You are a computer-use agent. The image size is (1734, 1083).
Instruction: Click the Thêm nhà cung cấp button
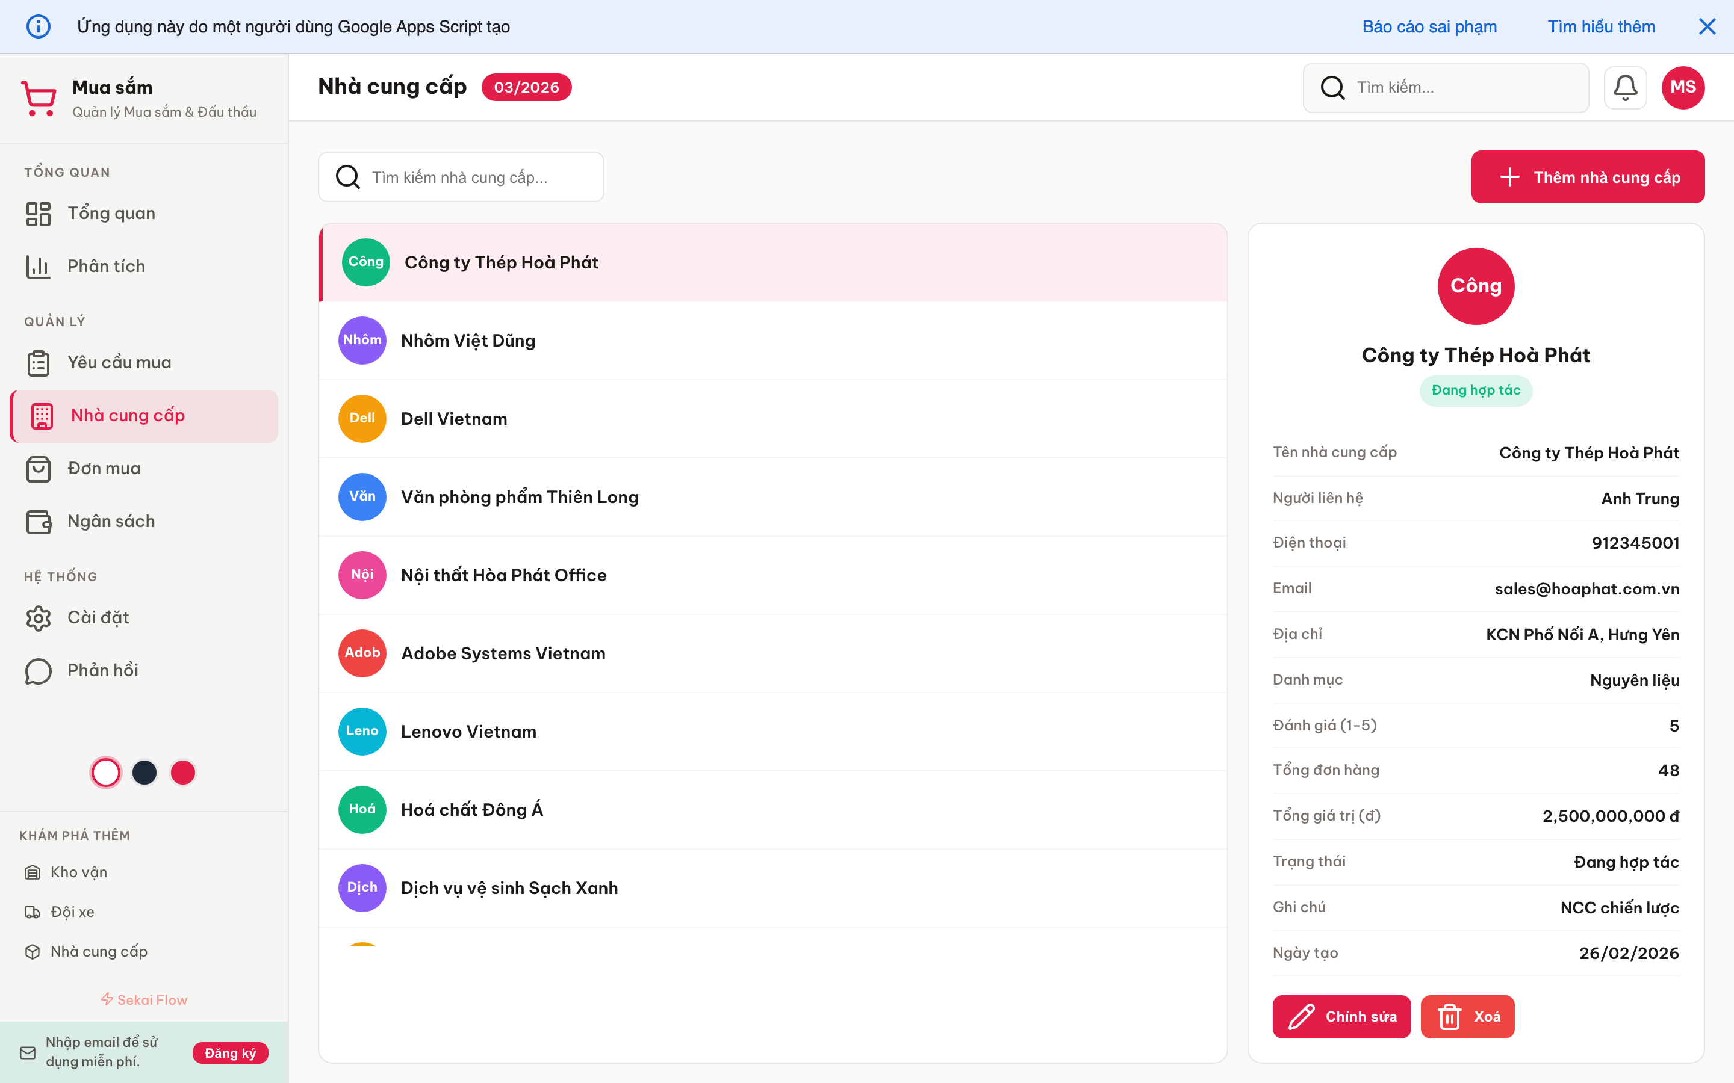1588,177
